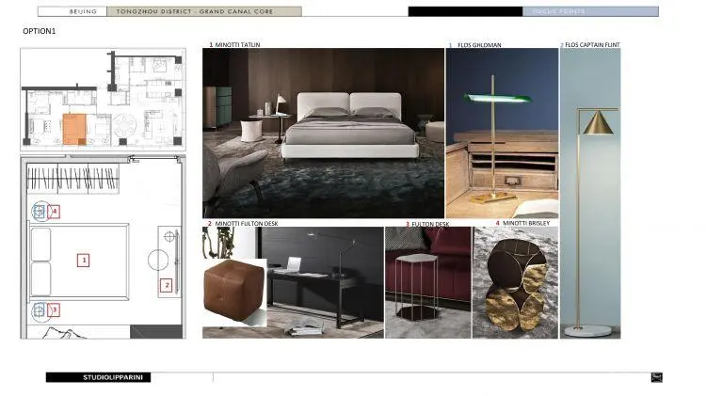Click the small logo icon at bottom right

(655, 377)
